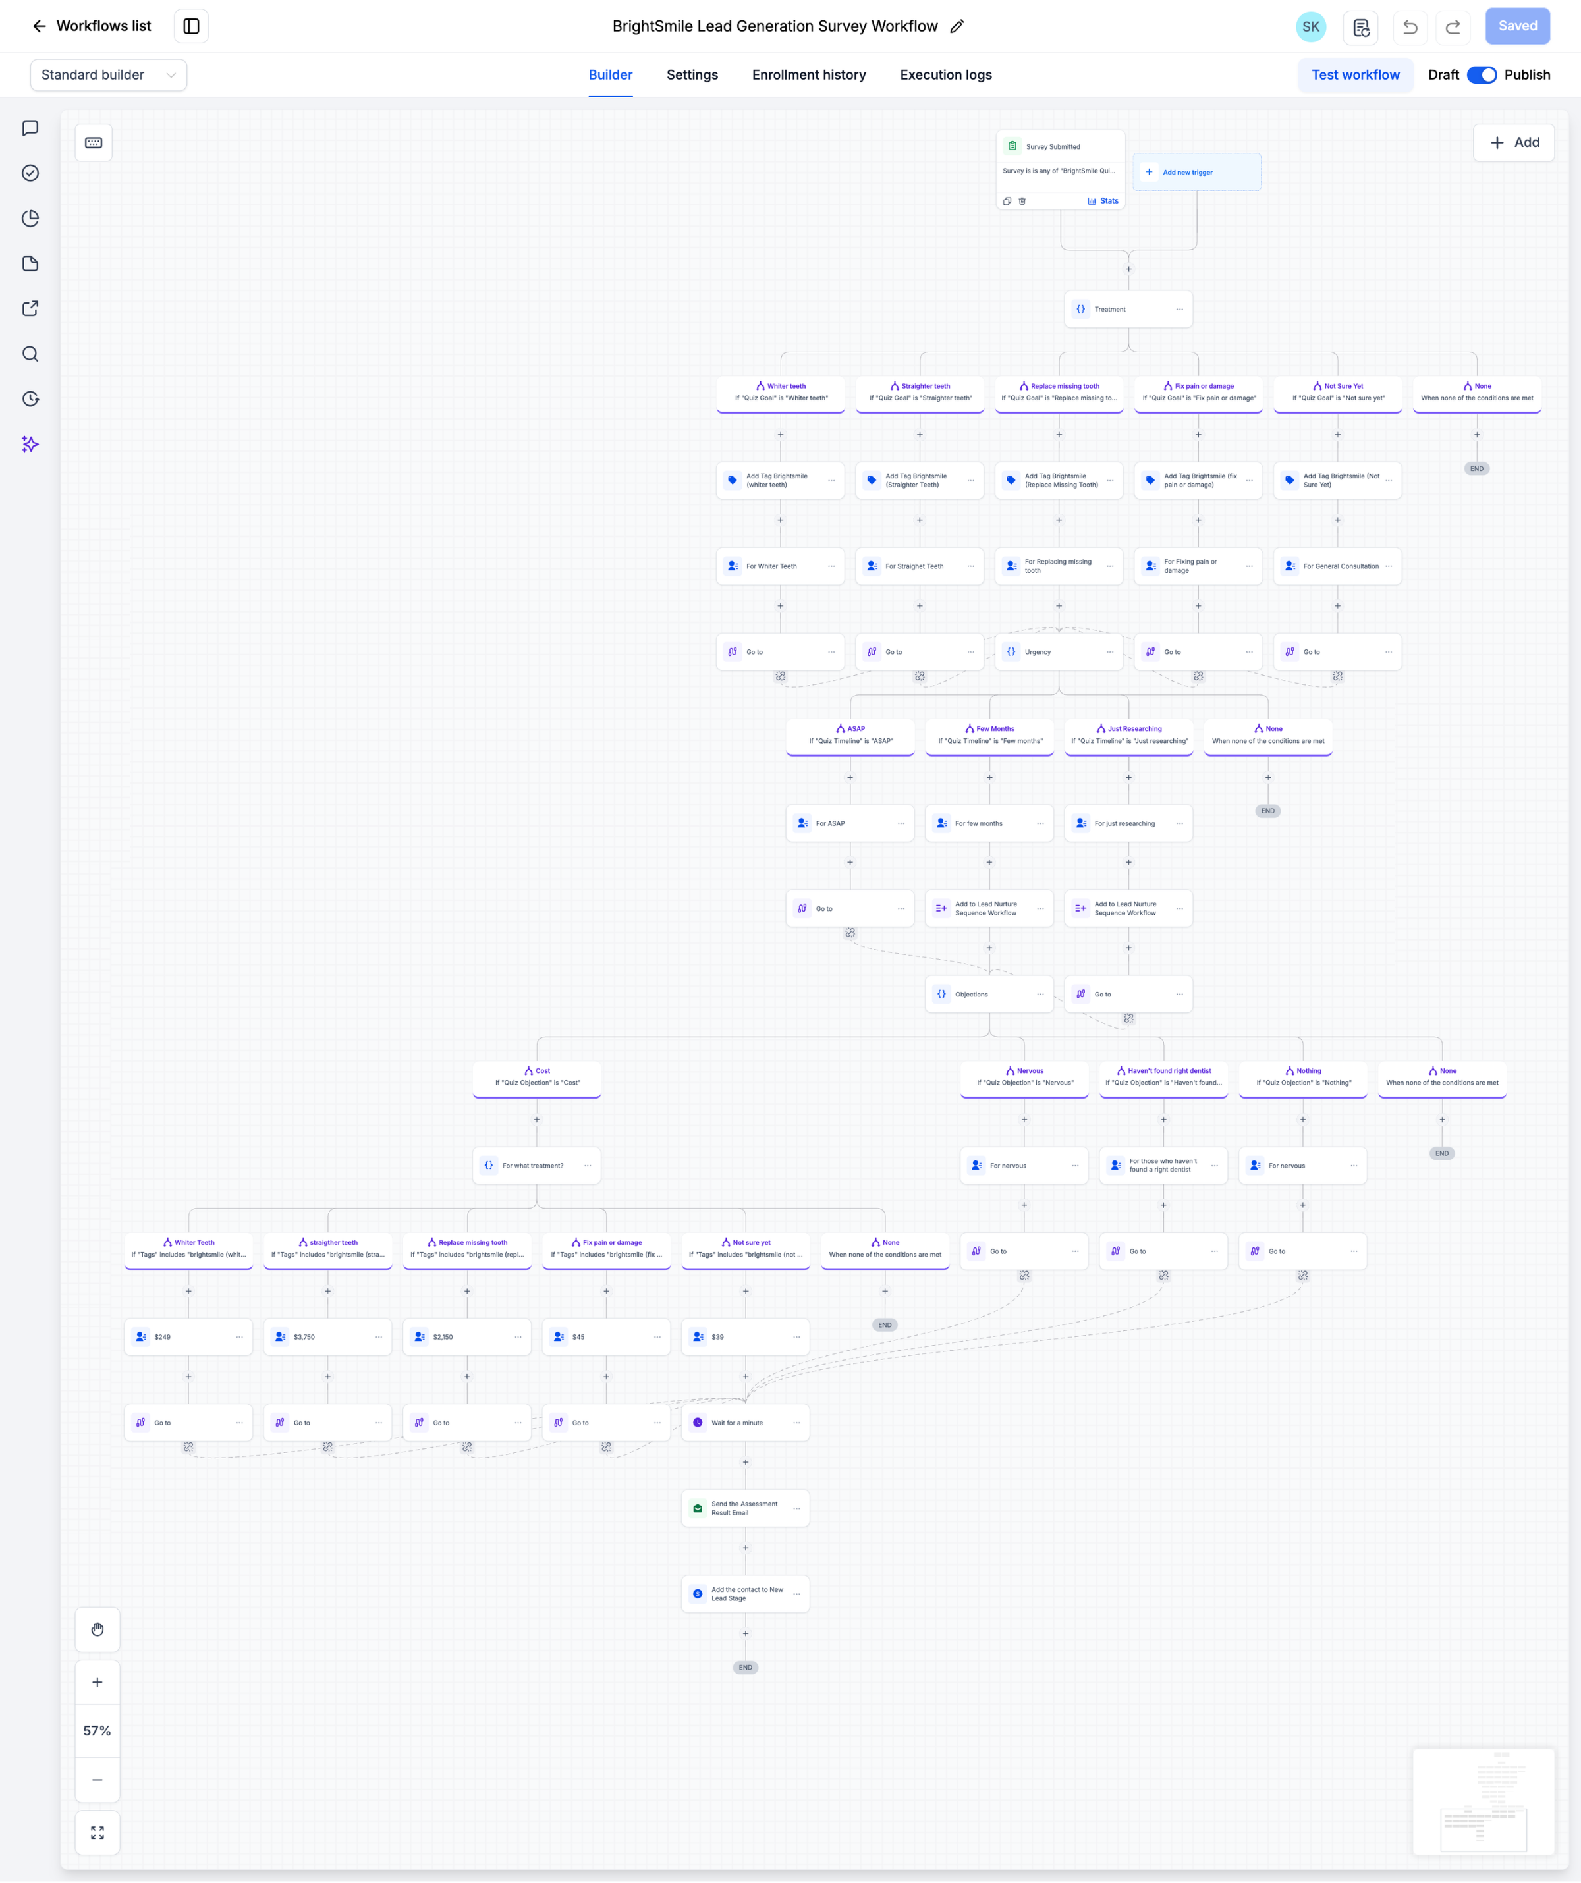1581x1883 pixels.
Task: Click Add new trigger
Action: [x=1196, y=172]
